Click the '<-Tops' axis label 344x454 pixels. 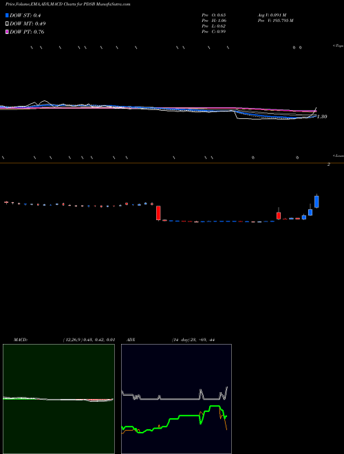[x=338, y=46]
